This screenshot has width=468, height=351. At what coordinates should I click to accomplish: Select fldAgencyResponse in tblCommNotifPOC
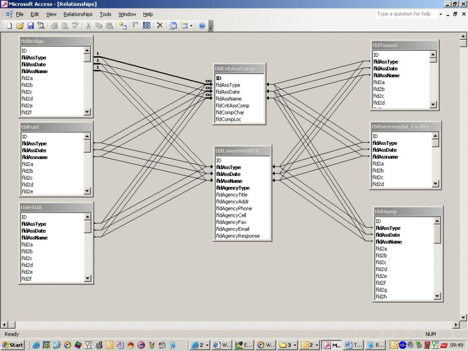tap(238, 236)
